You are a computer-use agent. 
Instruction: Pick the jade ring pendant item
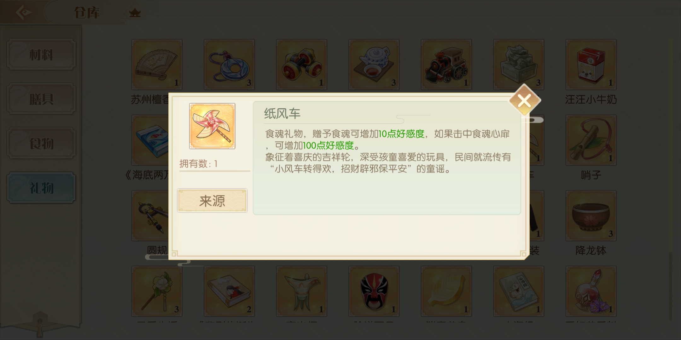coord(229,65)
